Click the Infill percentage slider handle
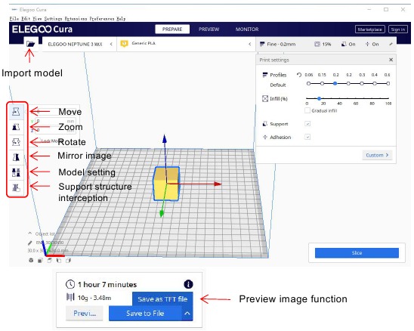The image size is (414, 331). point(320,98)
